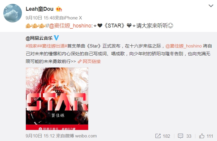
Task: Toggle the thumbs-up like icon
Action: [202, 136]
